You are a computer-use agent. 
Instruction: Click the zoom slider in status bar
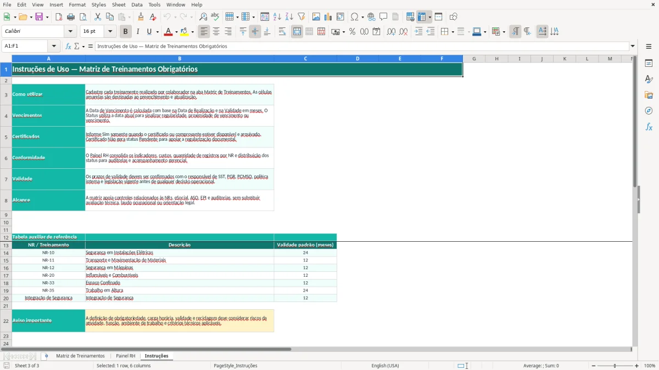pos(615,366)
